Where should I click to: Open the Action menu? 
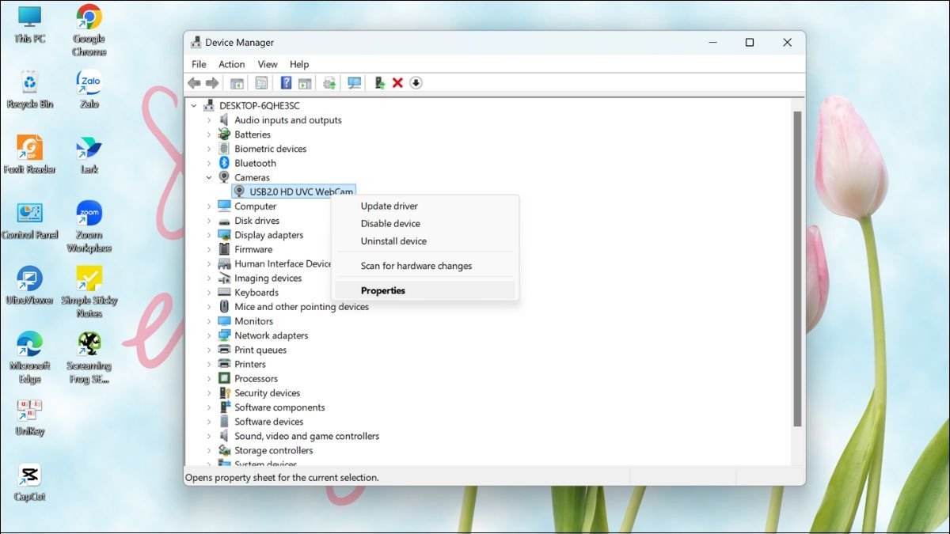(x=231, y=64)
